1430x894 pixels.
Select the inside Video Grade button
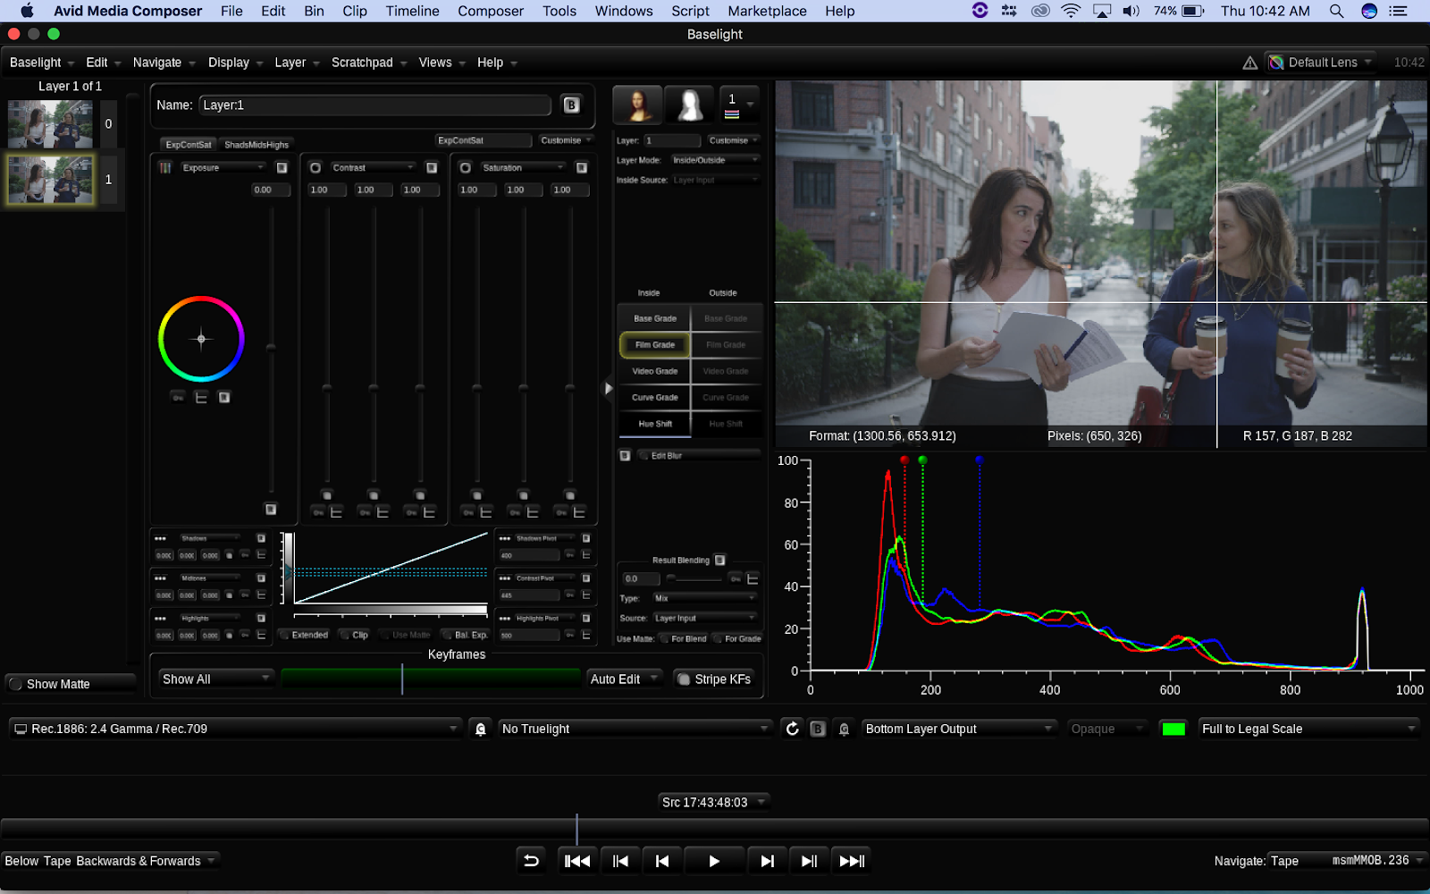[x=654, y=371]
